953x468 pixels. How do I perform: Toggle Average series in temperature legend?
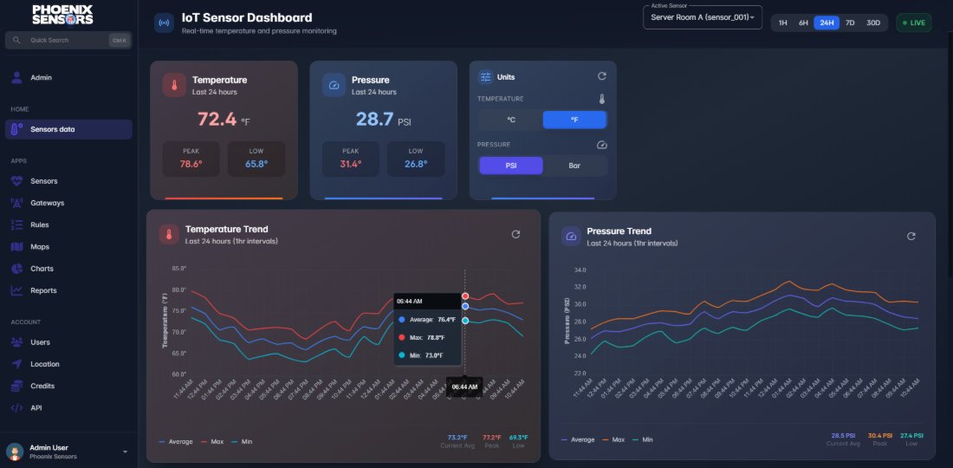coord(176,441)
